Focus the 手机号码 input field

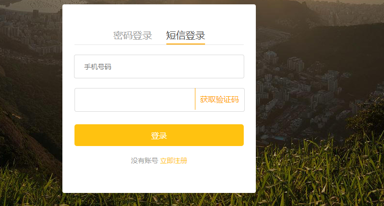tap(159, 67)
